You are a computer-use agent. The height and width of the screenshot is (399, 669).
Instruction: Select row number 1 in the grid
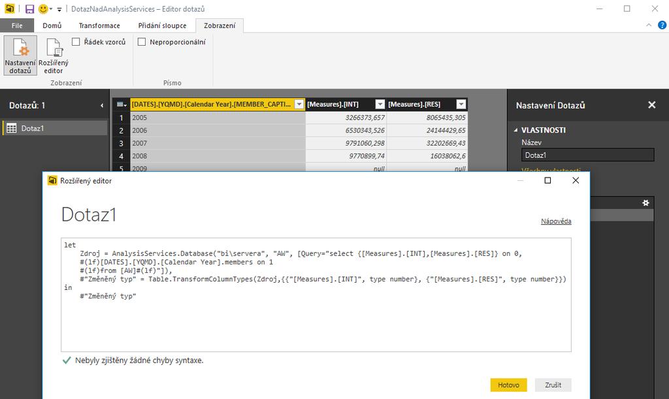121,118
